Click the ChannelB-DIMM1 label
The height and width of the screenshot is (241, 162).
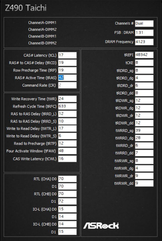(42, 36)
